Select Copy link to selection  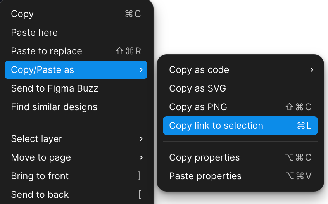click(240, 126)
